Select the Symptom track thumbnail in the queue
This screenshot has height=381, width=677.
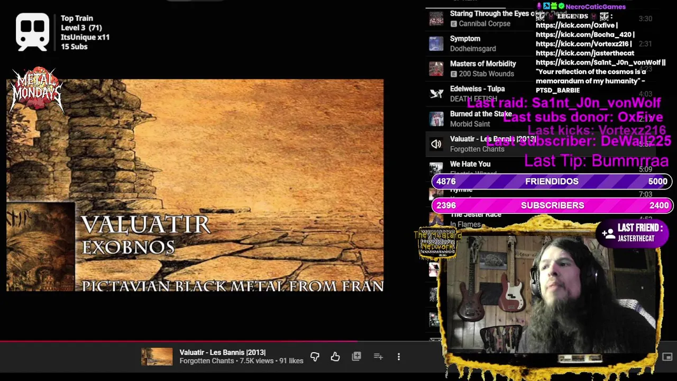[x=436, y=43]
